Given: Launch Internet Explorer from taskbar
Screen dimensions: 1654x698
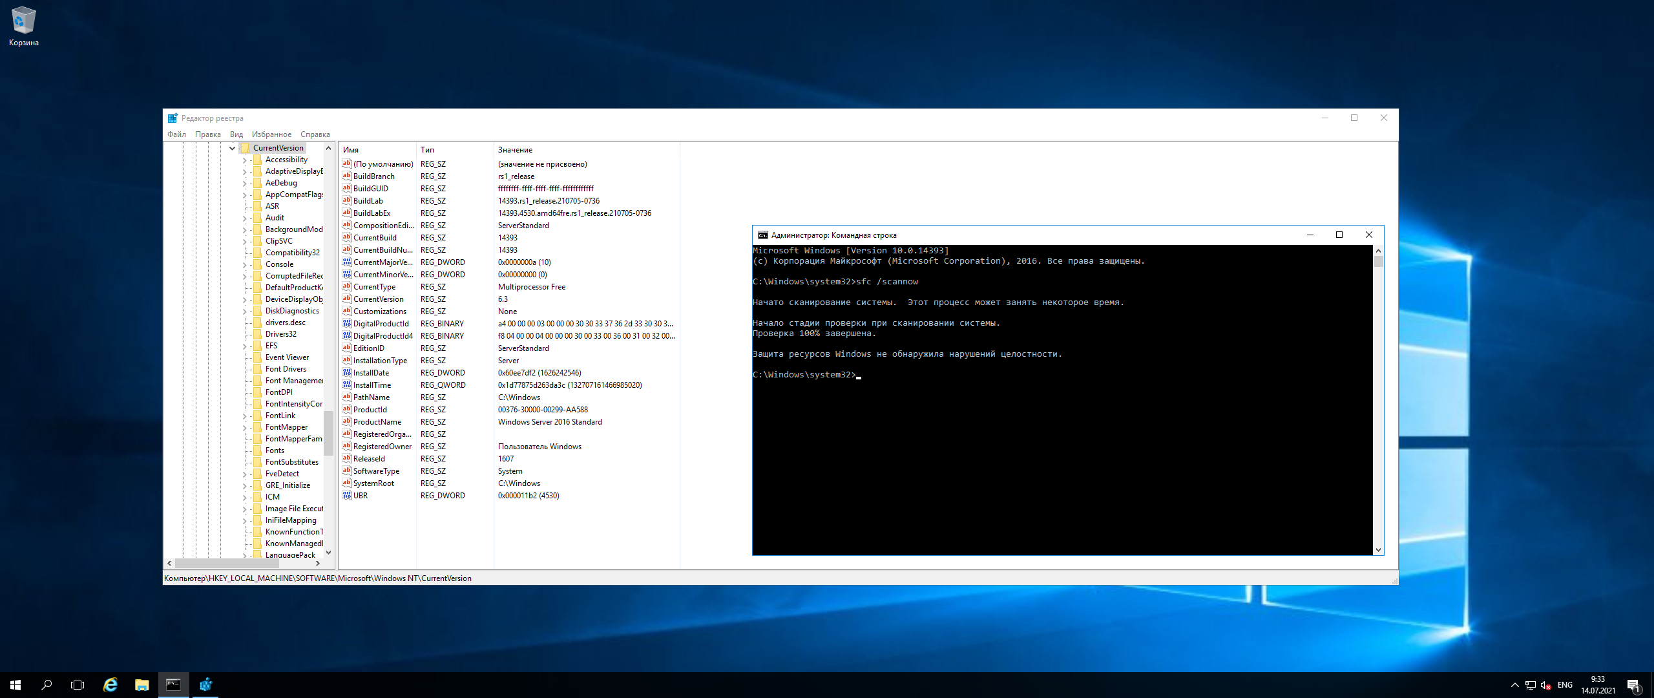Looking at the screenshot, I should pyautogui.click(x=110, y=685).
